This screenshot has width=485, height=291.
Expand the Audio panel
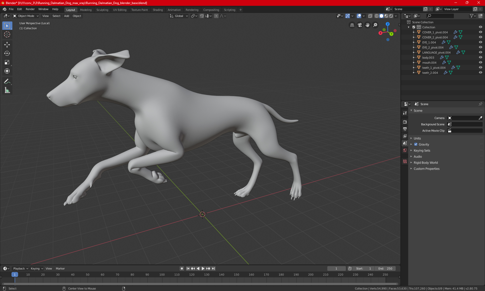[418, 157]
